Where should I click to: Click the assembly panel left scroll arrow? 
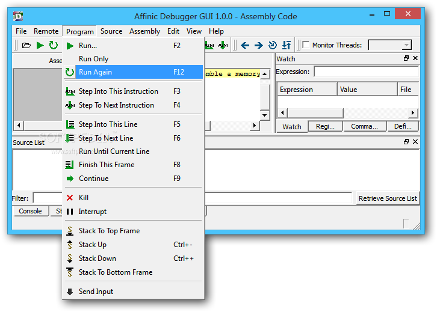pos(19,125)
